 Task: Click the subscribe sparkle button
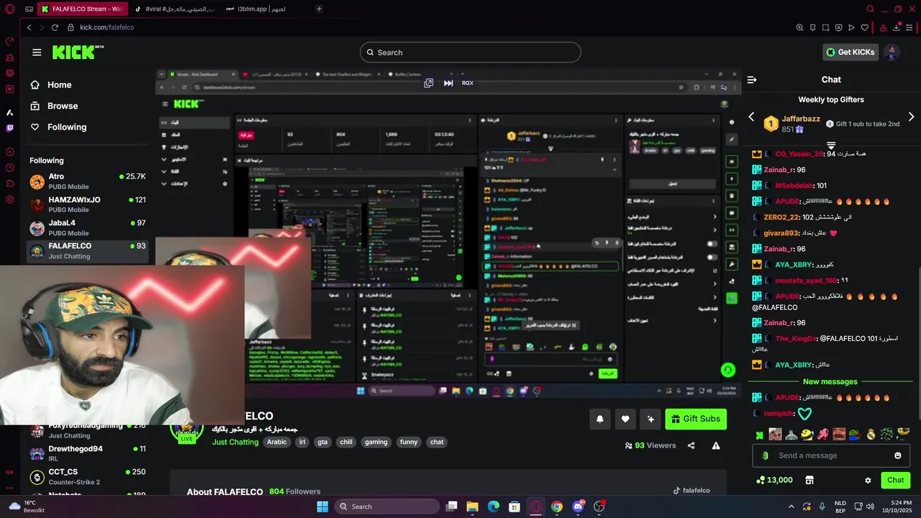coord(650,419)
